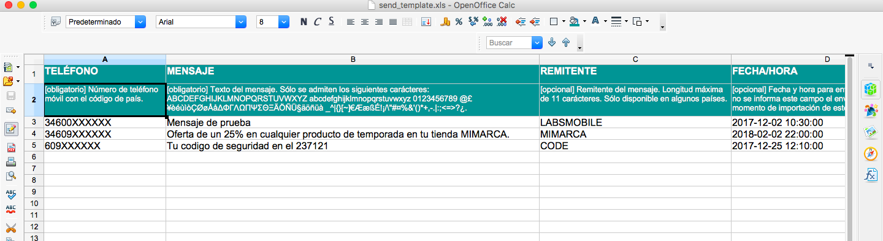
Task: Increase cell indent
Action: point(535,21)
